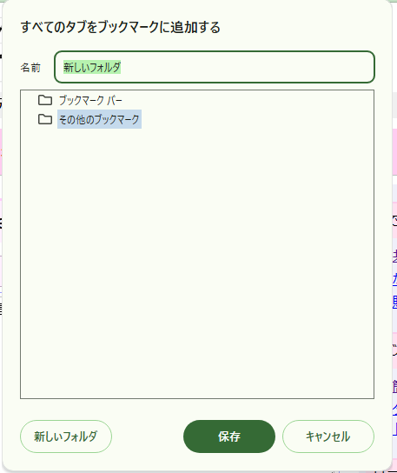Image resolution: width=397 pixels, height=473 pixels.
Task: Dismiss the dialog with キャンセル
Action: pos(328,436)
